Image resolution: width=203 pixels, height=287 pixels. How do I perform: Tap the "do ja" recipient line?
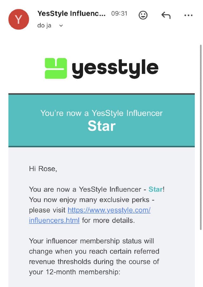click(x=44, y=26)
